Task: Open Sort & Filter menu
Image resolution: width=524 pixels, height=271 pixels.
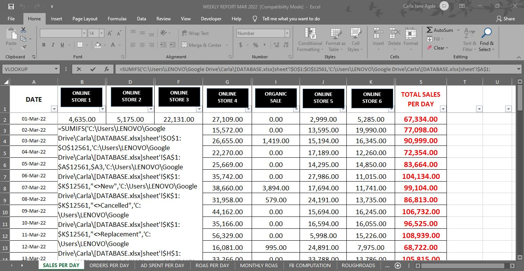Action: click(x=470, y=40)
